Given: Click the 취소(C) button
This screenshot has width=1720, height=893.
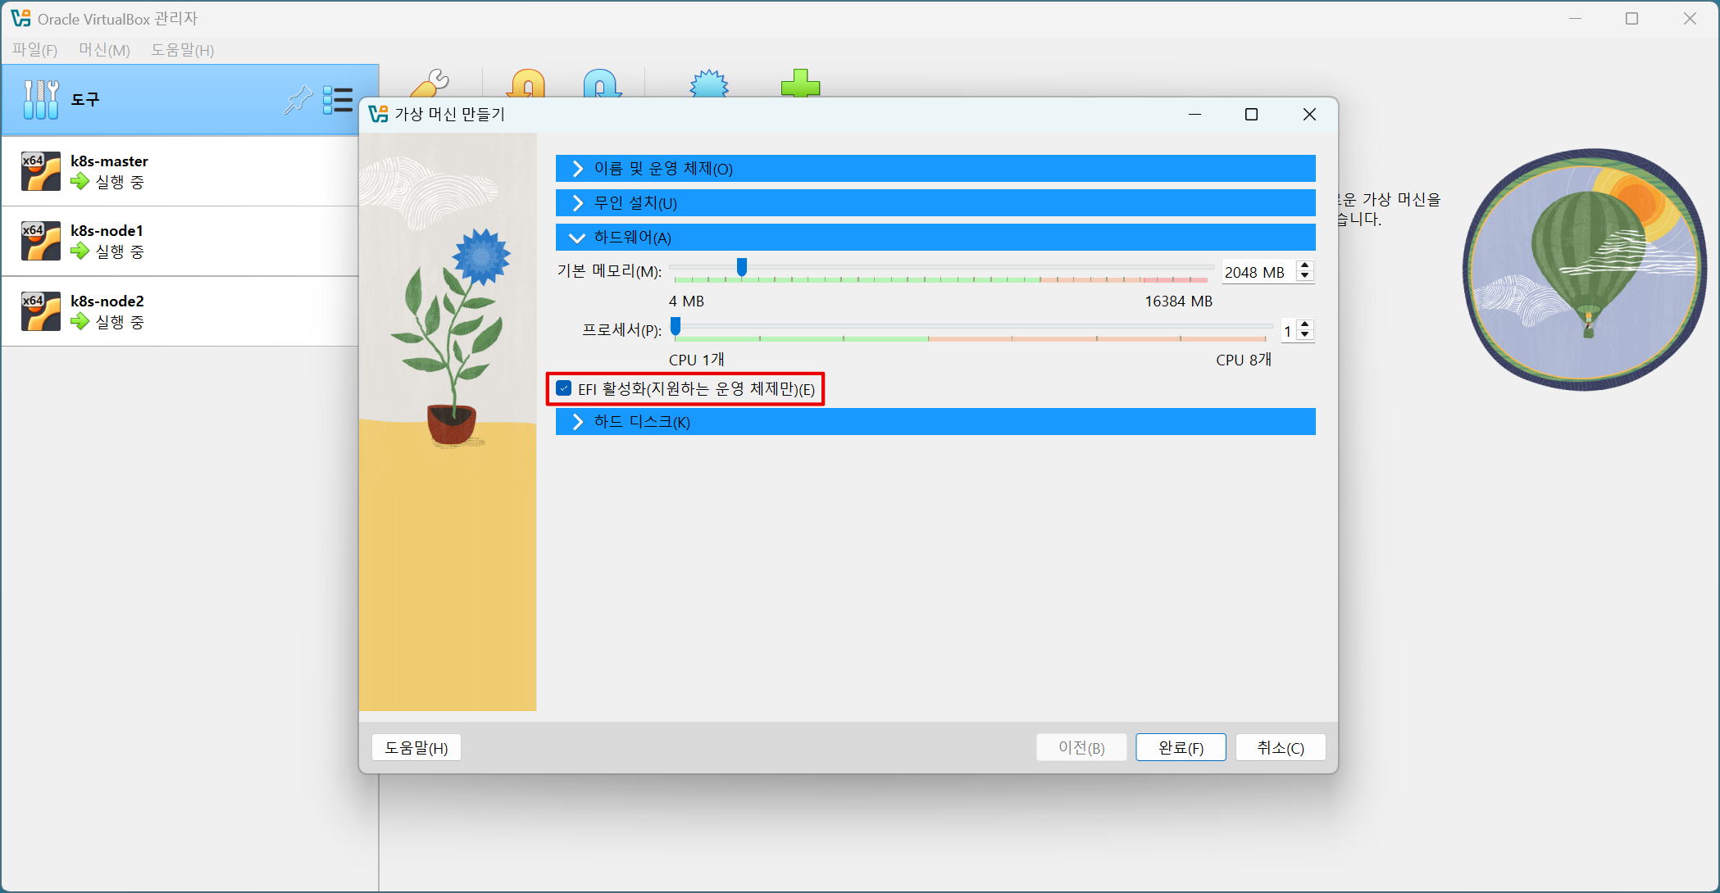Looking at the screenshot, I should [x=1281, y=747].
